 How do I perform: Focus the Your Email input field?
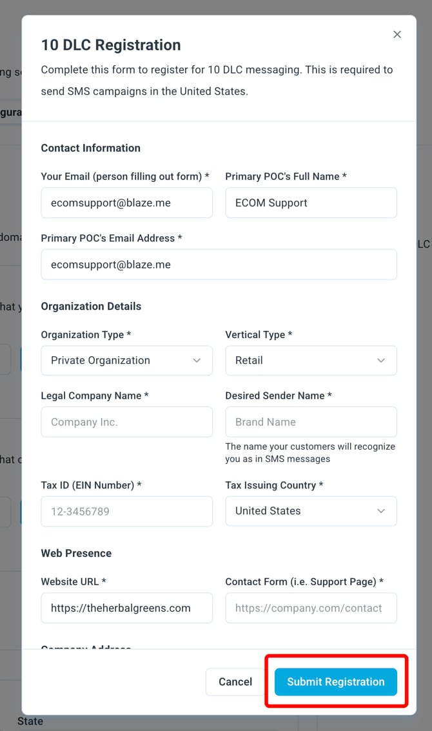point(127,203)
